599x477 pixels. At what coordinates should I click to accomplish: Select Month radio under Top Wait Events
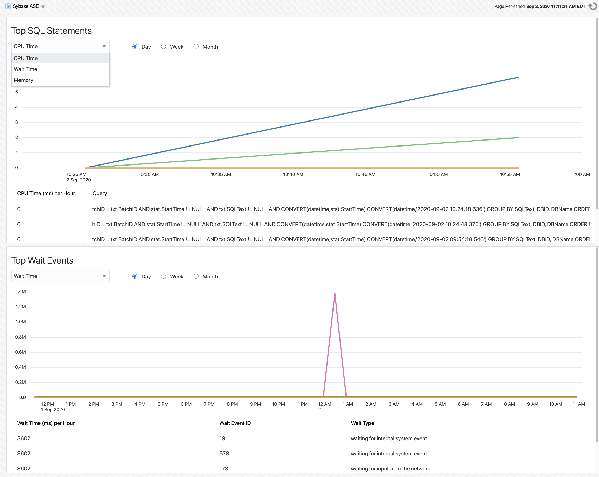(x=196, y=276)
